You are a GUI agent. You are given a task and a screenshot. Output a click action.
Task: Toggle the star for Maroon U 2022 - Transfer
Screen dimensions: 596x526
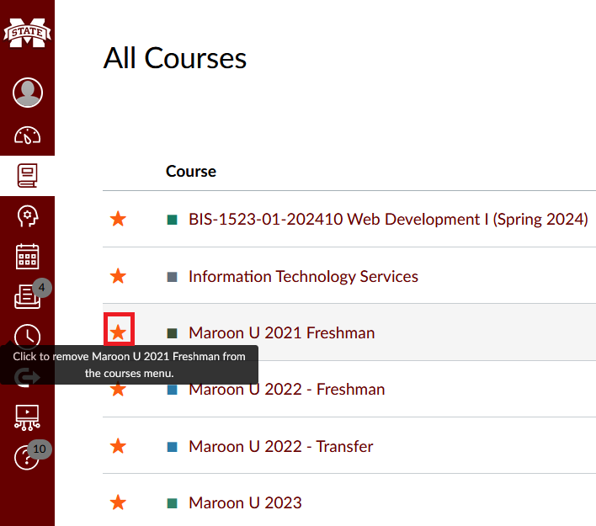(118, 446)
